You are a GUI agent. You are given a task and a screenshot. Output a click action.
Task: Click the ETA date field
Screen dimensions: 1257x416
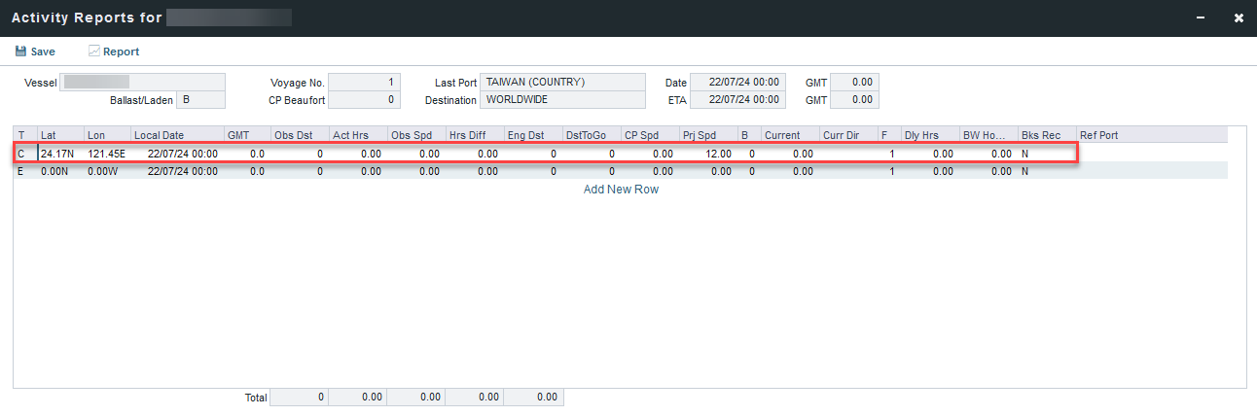tap(737, 100)
